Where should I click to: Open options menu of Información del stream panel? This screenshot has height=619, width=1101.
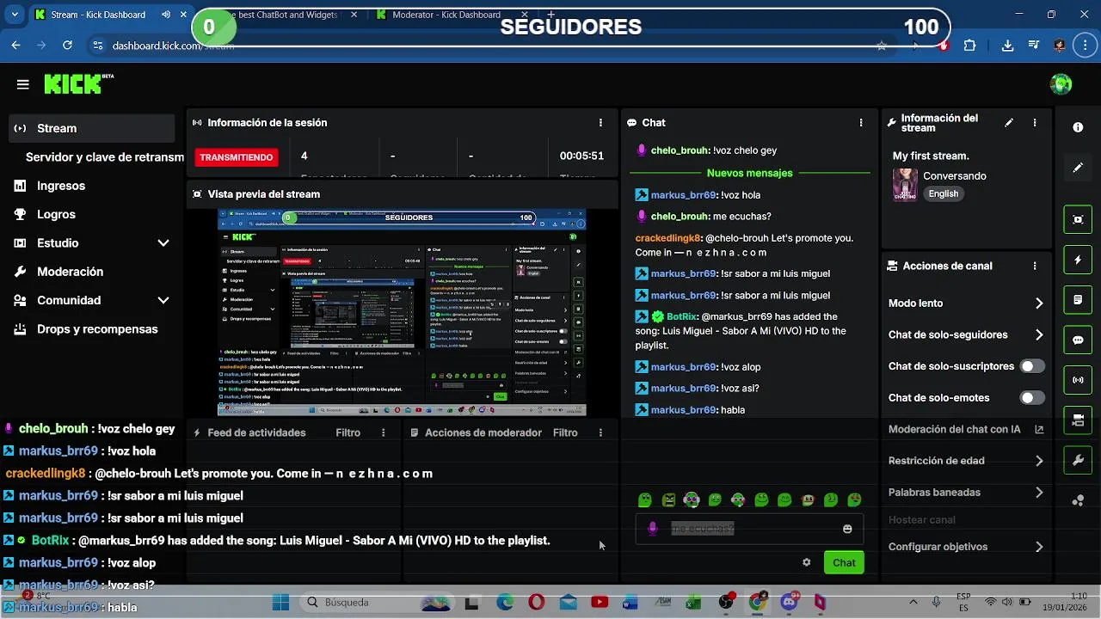point(1035,123)
